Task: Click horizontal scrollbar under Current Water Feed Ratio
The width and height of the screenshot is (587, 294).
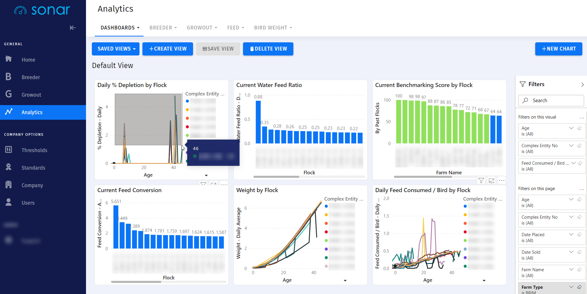Action: tap(276, 177)
